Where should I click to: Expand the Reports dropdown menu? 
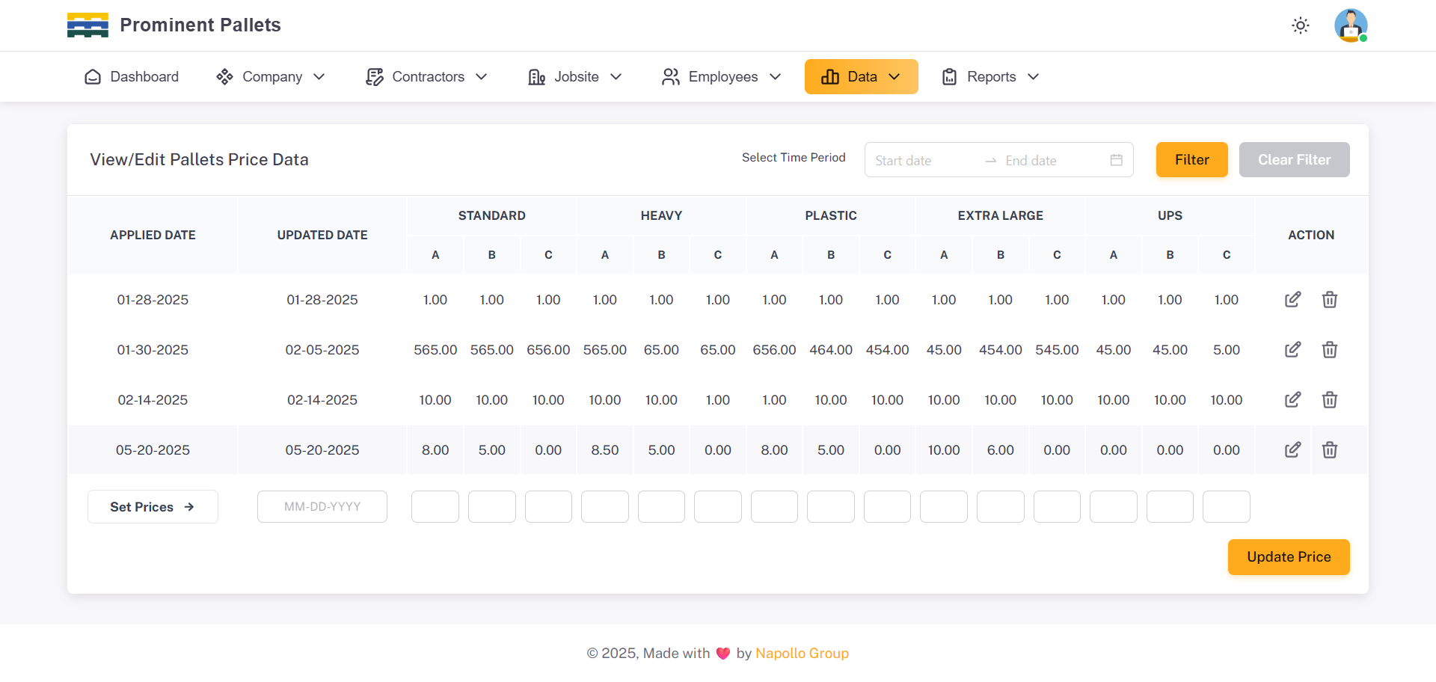click(990, 77)
